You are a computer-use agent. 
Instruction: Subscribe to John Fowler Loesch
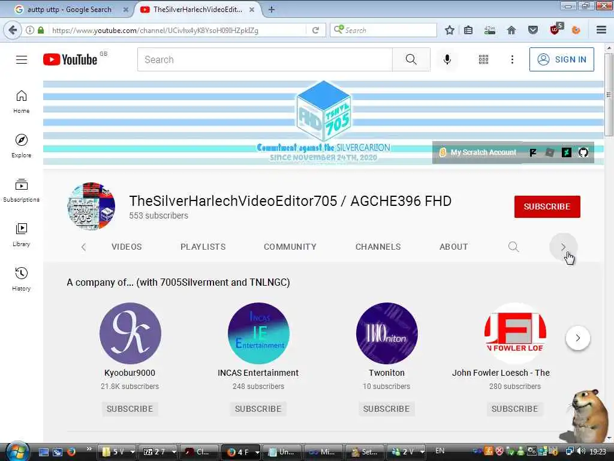(514, 409)
